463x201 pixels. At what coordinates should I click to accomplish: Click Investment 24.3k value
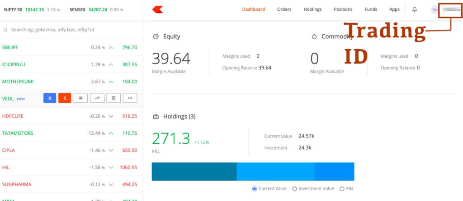[305, 148]
